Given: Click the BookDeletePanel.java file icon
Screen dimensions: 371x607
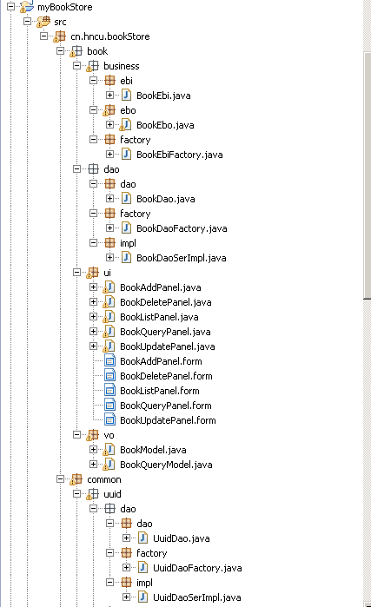Looking at the screenshot, I should 109,302.
